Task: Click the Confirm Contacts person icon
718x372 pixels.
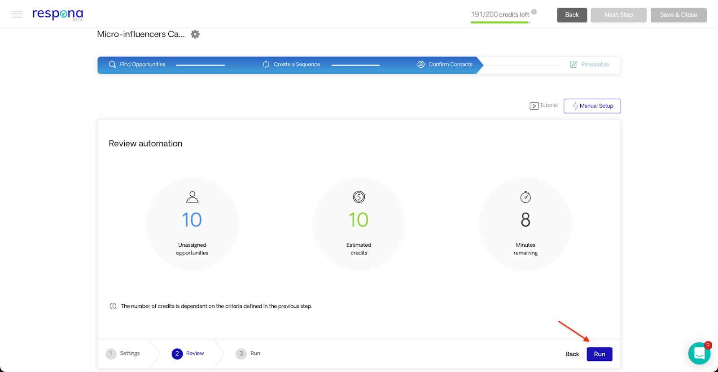Action: 421,65
